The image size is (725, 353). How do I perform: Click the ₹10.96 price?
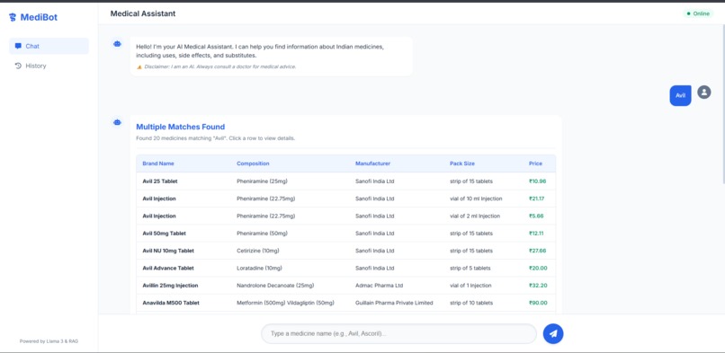(x=537, y=181)
